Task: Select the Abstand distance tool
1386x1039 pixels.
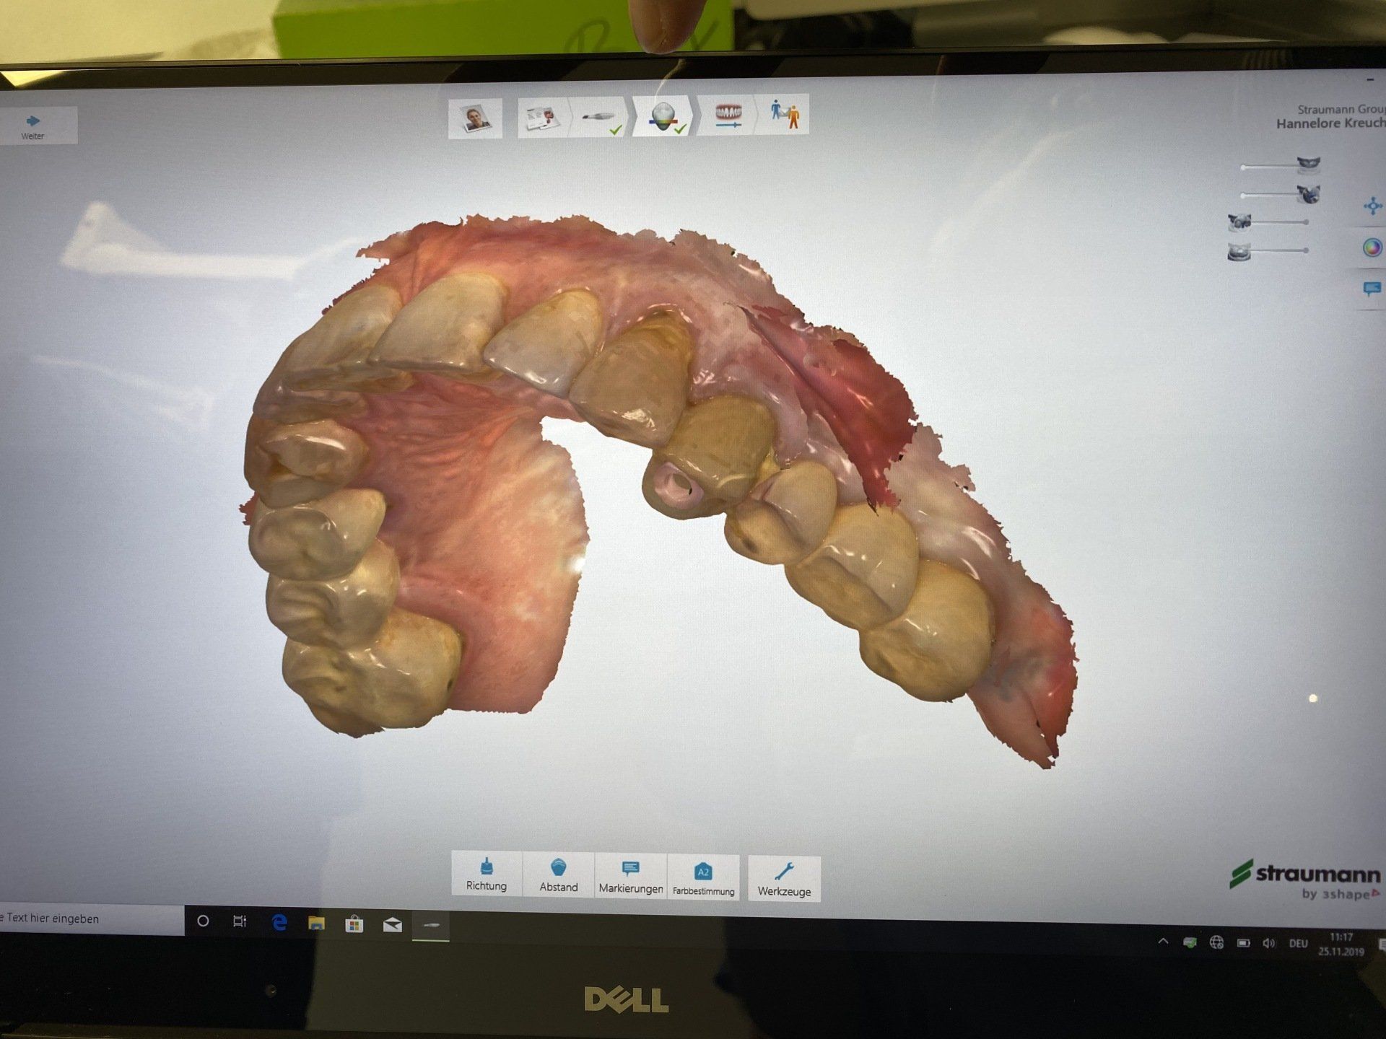Action: pos(559,876)
